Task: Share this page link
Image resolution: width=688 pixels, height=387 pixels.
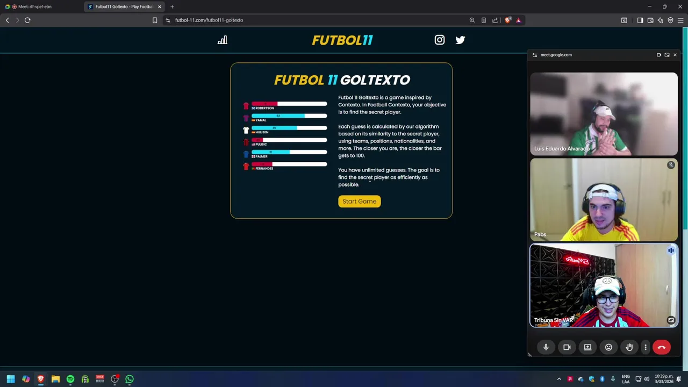Action: (x=495, y=20)
